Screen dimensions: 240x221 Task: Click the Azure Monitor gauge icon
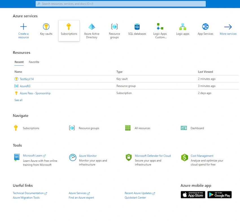(73, 157)
